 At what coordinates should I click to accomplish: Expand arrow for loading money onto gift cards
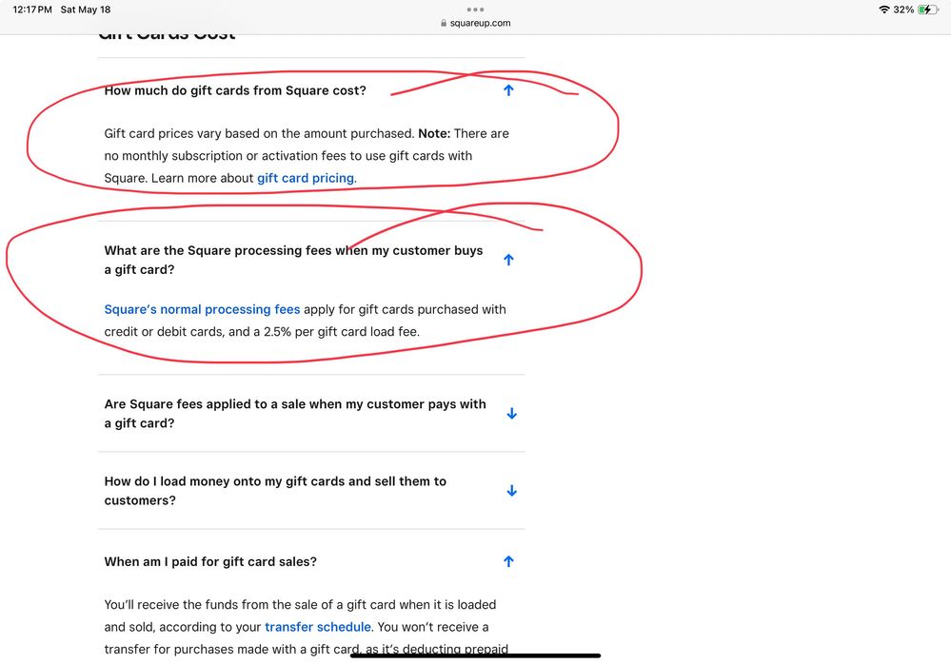[x=511, y=491]
